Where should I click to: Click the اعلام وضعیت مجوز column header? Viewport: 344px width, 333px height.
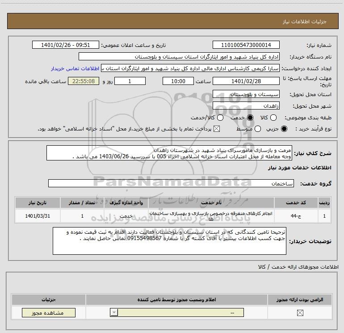176,299
